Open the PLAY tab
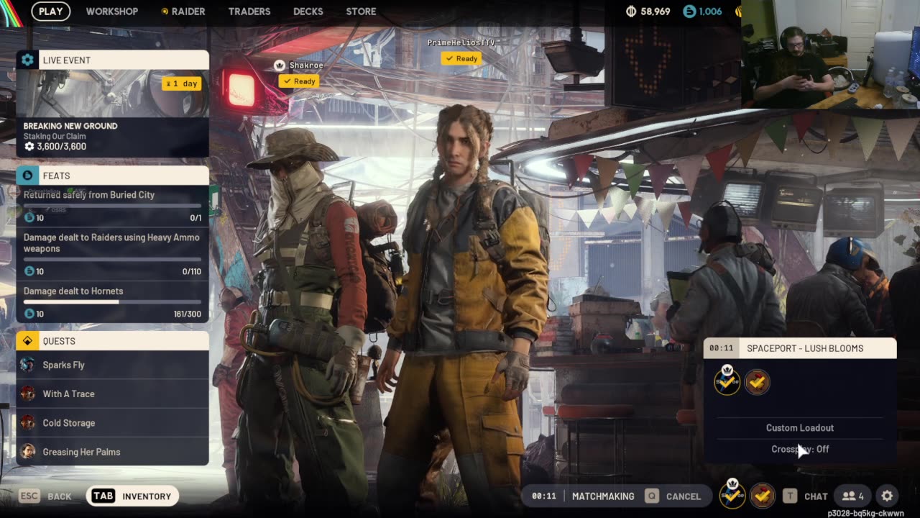The image size is (920, 518). point(50,12)
